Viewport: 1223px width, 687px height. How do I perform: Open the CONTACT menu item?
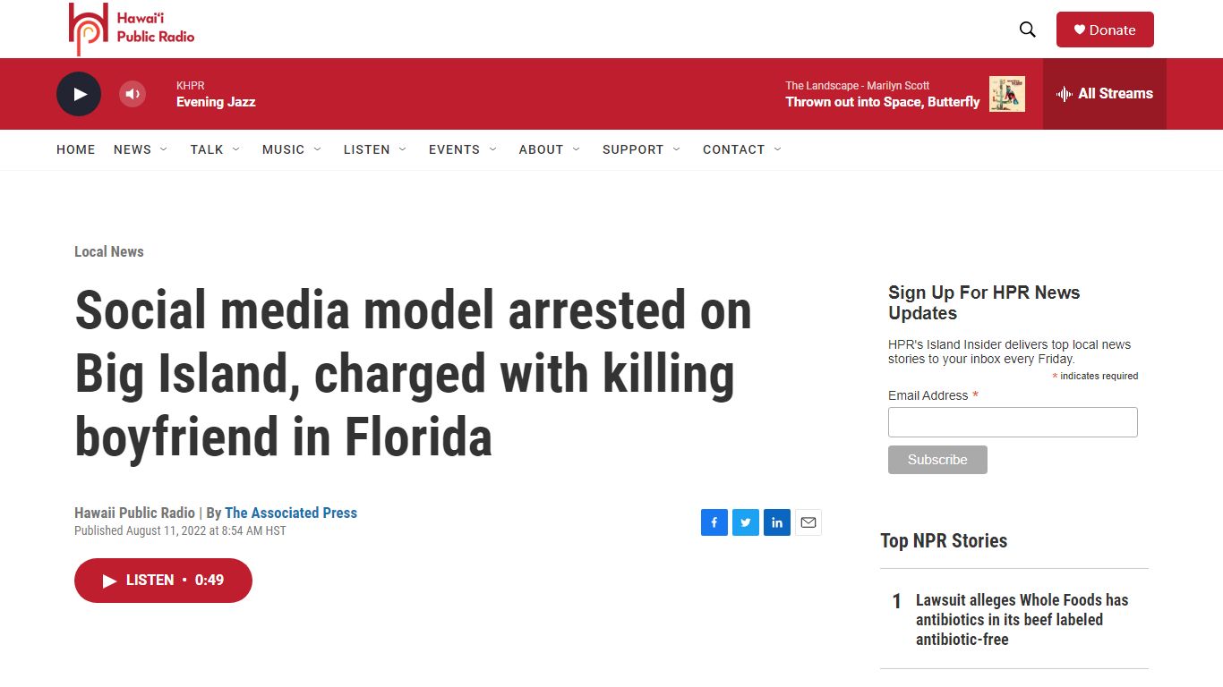734,149
